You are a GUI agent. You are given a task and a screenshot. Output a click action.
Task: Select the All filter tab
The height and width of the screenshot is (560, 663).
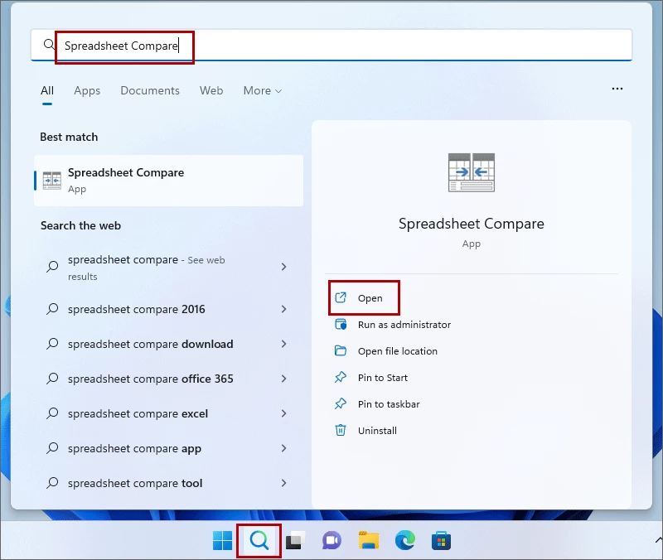point(47,90)
